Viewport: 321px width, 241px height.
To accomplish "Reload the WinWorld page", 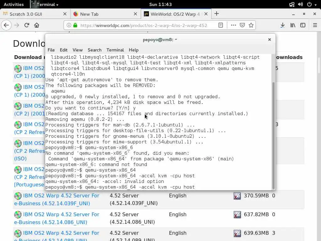I will click(x=27, y=25).
